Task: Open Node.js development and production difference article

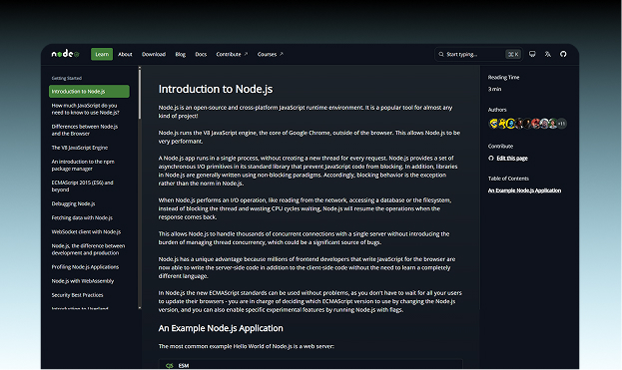Action: [88, 249]
